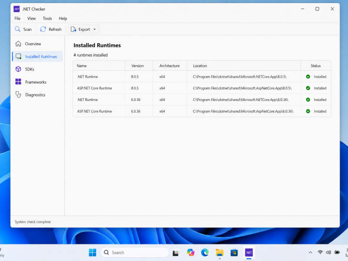Click the Wi-Fi tray icon
Image resolution: width=348 pixels, height=261 pixels.
pyautogui.click(x=320, y=252)
